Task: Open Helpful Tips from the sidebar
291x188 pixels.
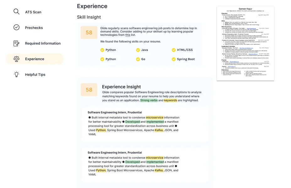Action: coord(35,74)
